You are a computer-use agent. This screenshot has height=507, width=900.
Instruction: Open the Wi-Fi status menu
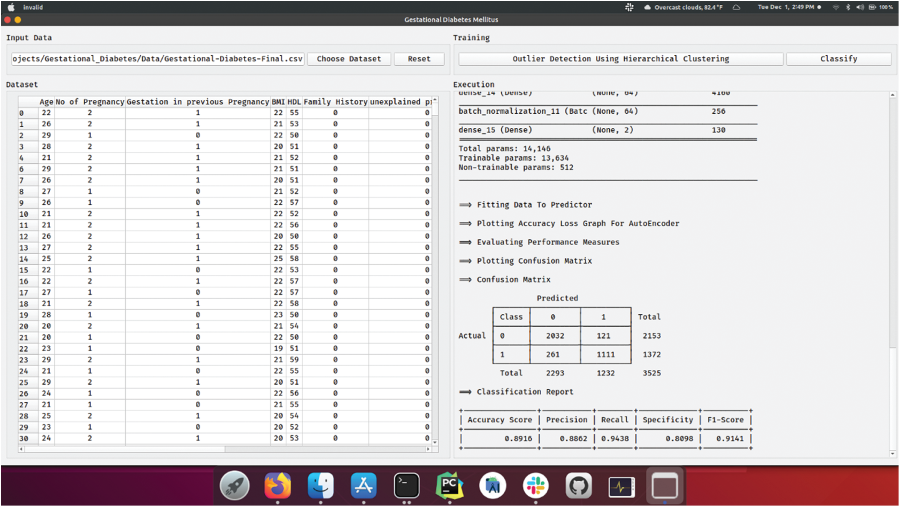(x=836, y=7)
